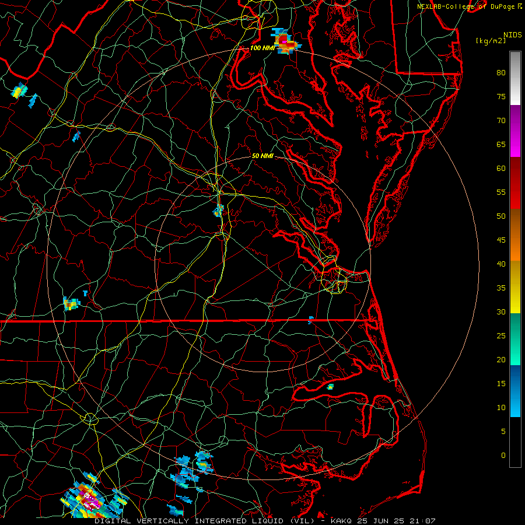
Task: Select the 80 value on the VIL scale
Action: 501,73
